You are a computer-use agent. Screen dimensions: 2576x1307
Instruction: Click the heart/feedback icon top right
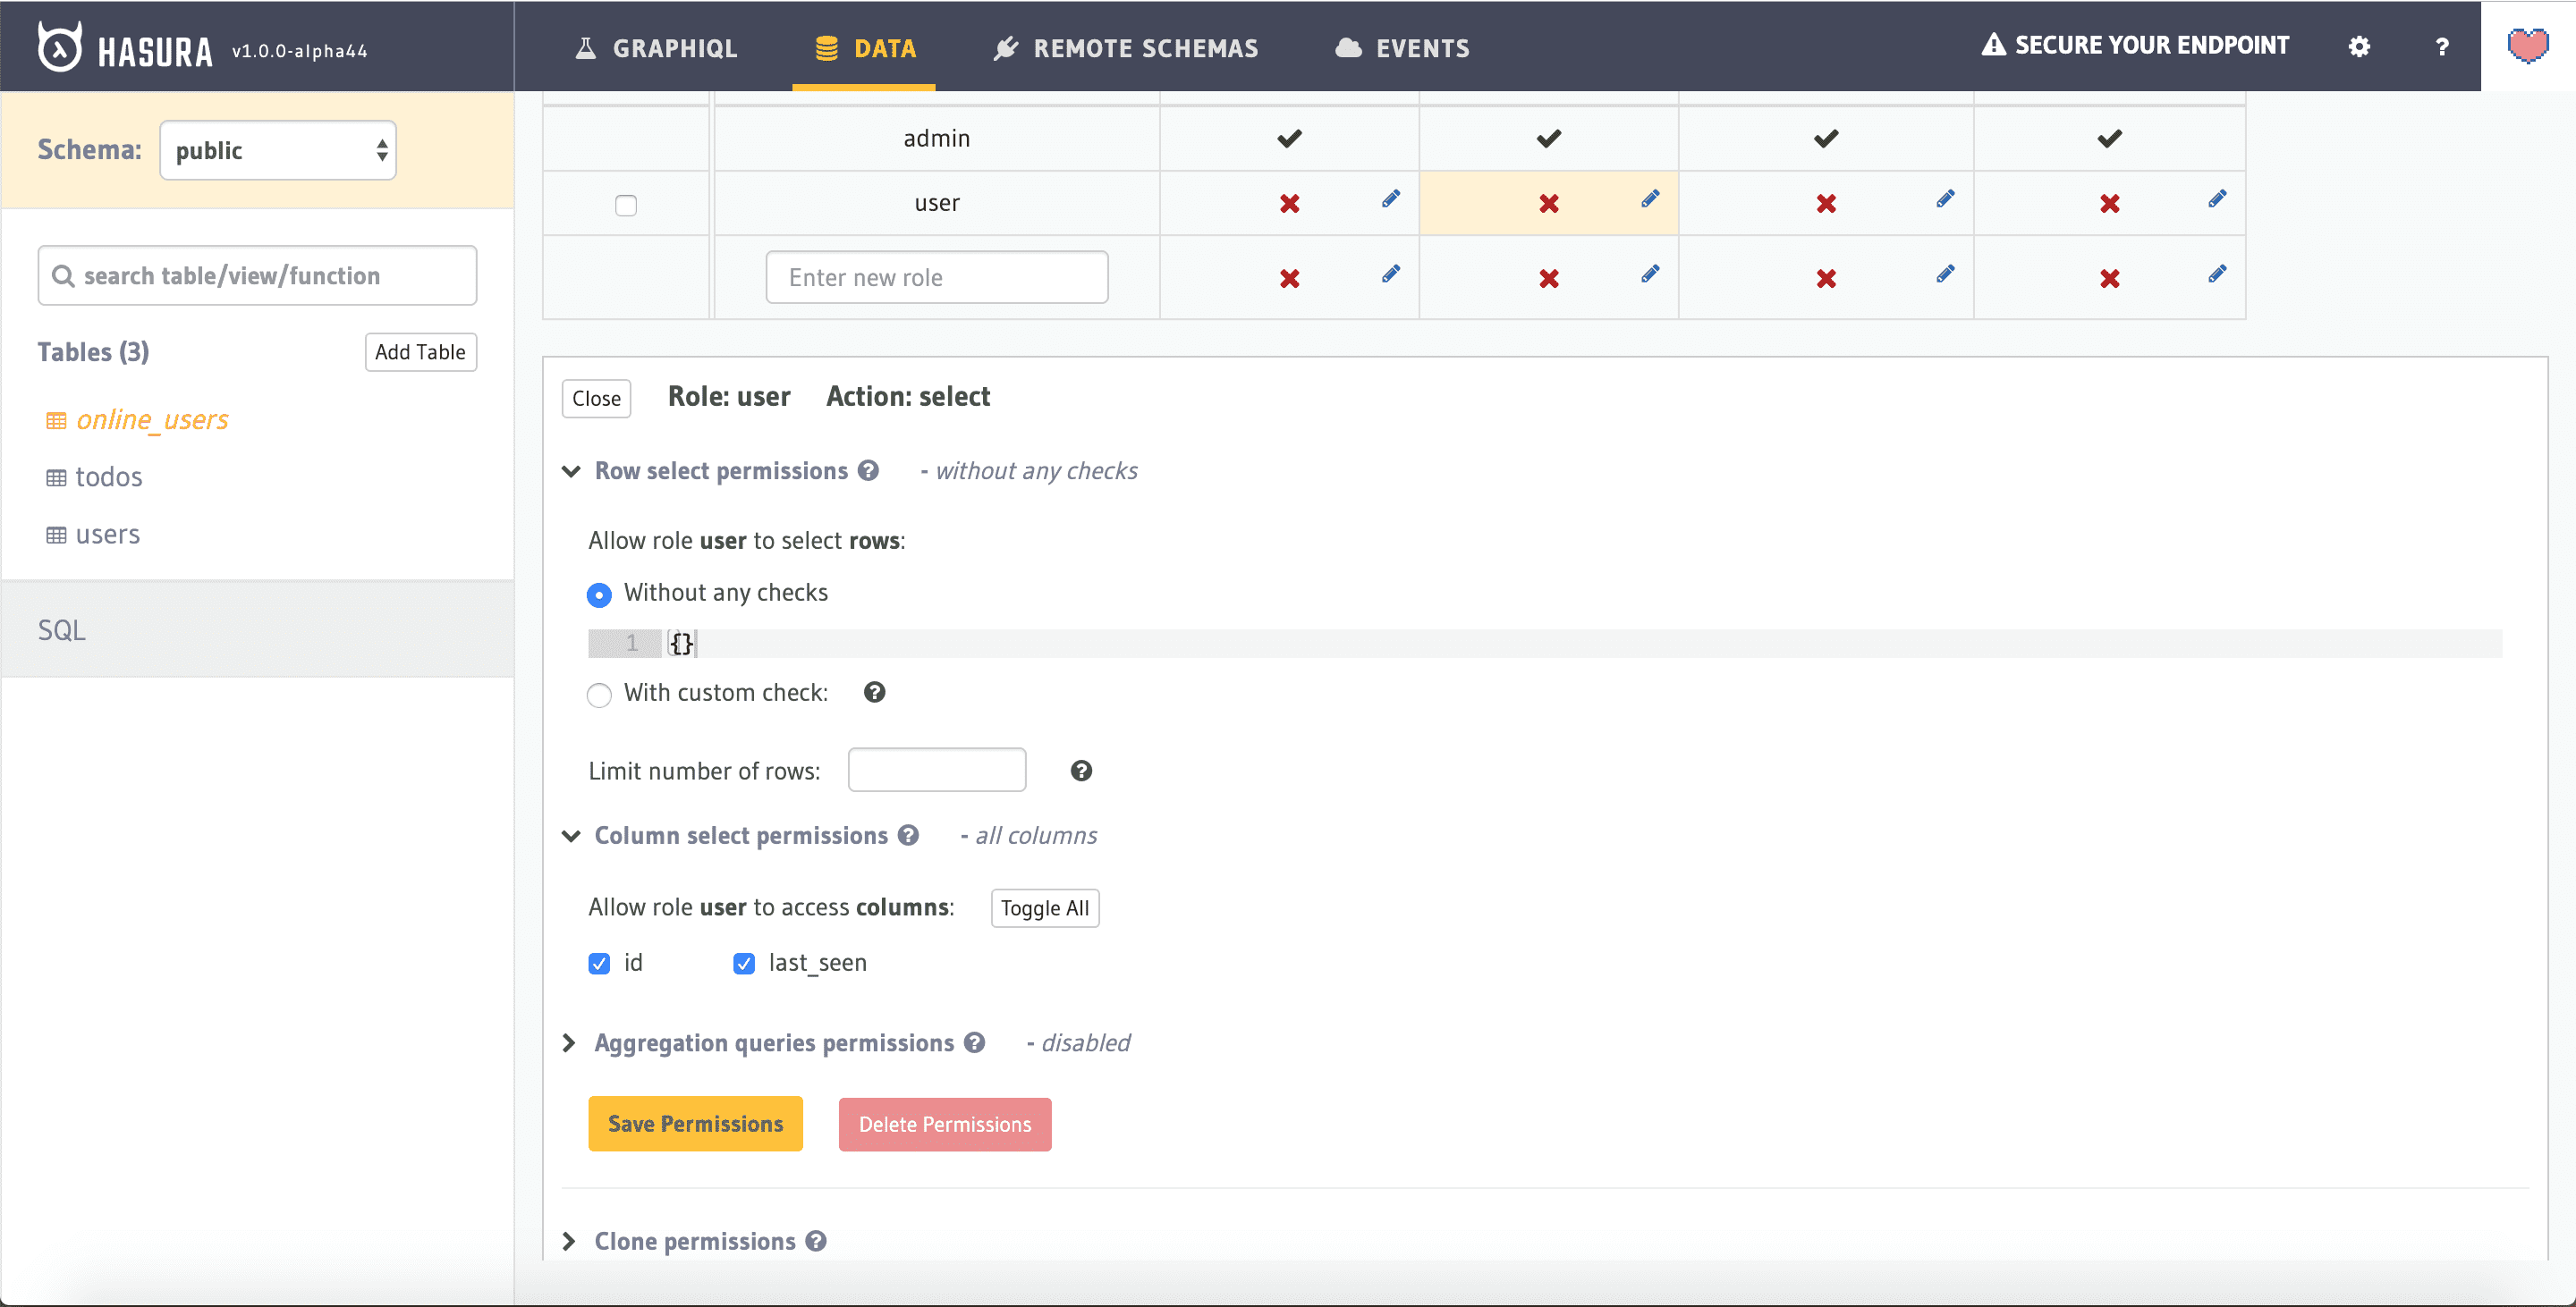coord(2529,46)
